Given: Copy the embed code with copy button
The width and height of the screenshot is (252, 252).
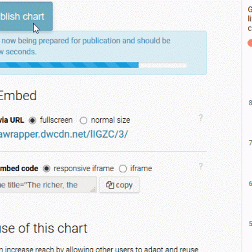Looking at the screenshot, I should coord(120,185).
